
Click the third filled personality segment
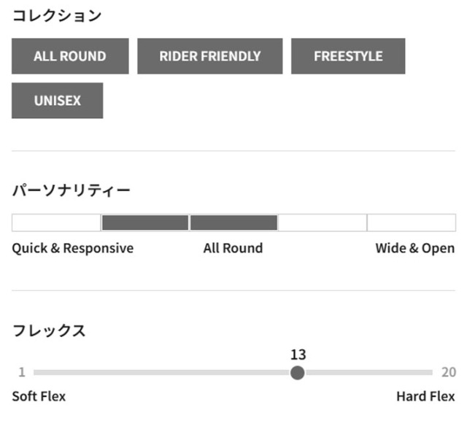tap(233, 223)
